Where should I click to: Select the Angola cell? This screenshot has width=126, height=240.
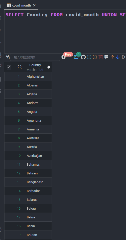click(x=38, y=112)
